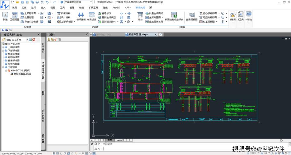Image resolution: width=291 pixels, height=155 pixels.
Task: Click 生成图纸布局 generate layout
Action: click(154, 22)
